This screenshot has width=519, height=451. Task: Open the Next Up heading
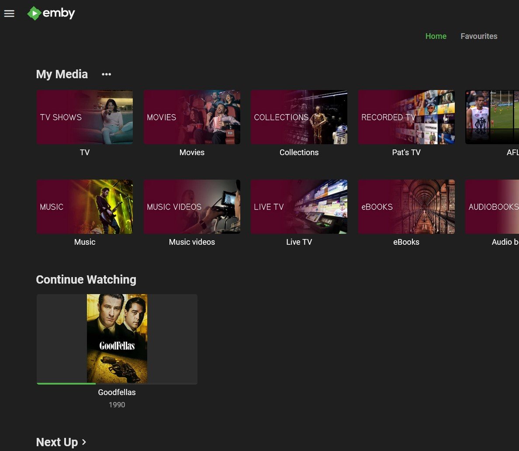[57, 442]
